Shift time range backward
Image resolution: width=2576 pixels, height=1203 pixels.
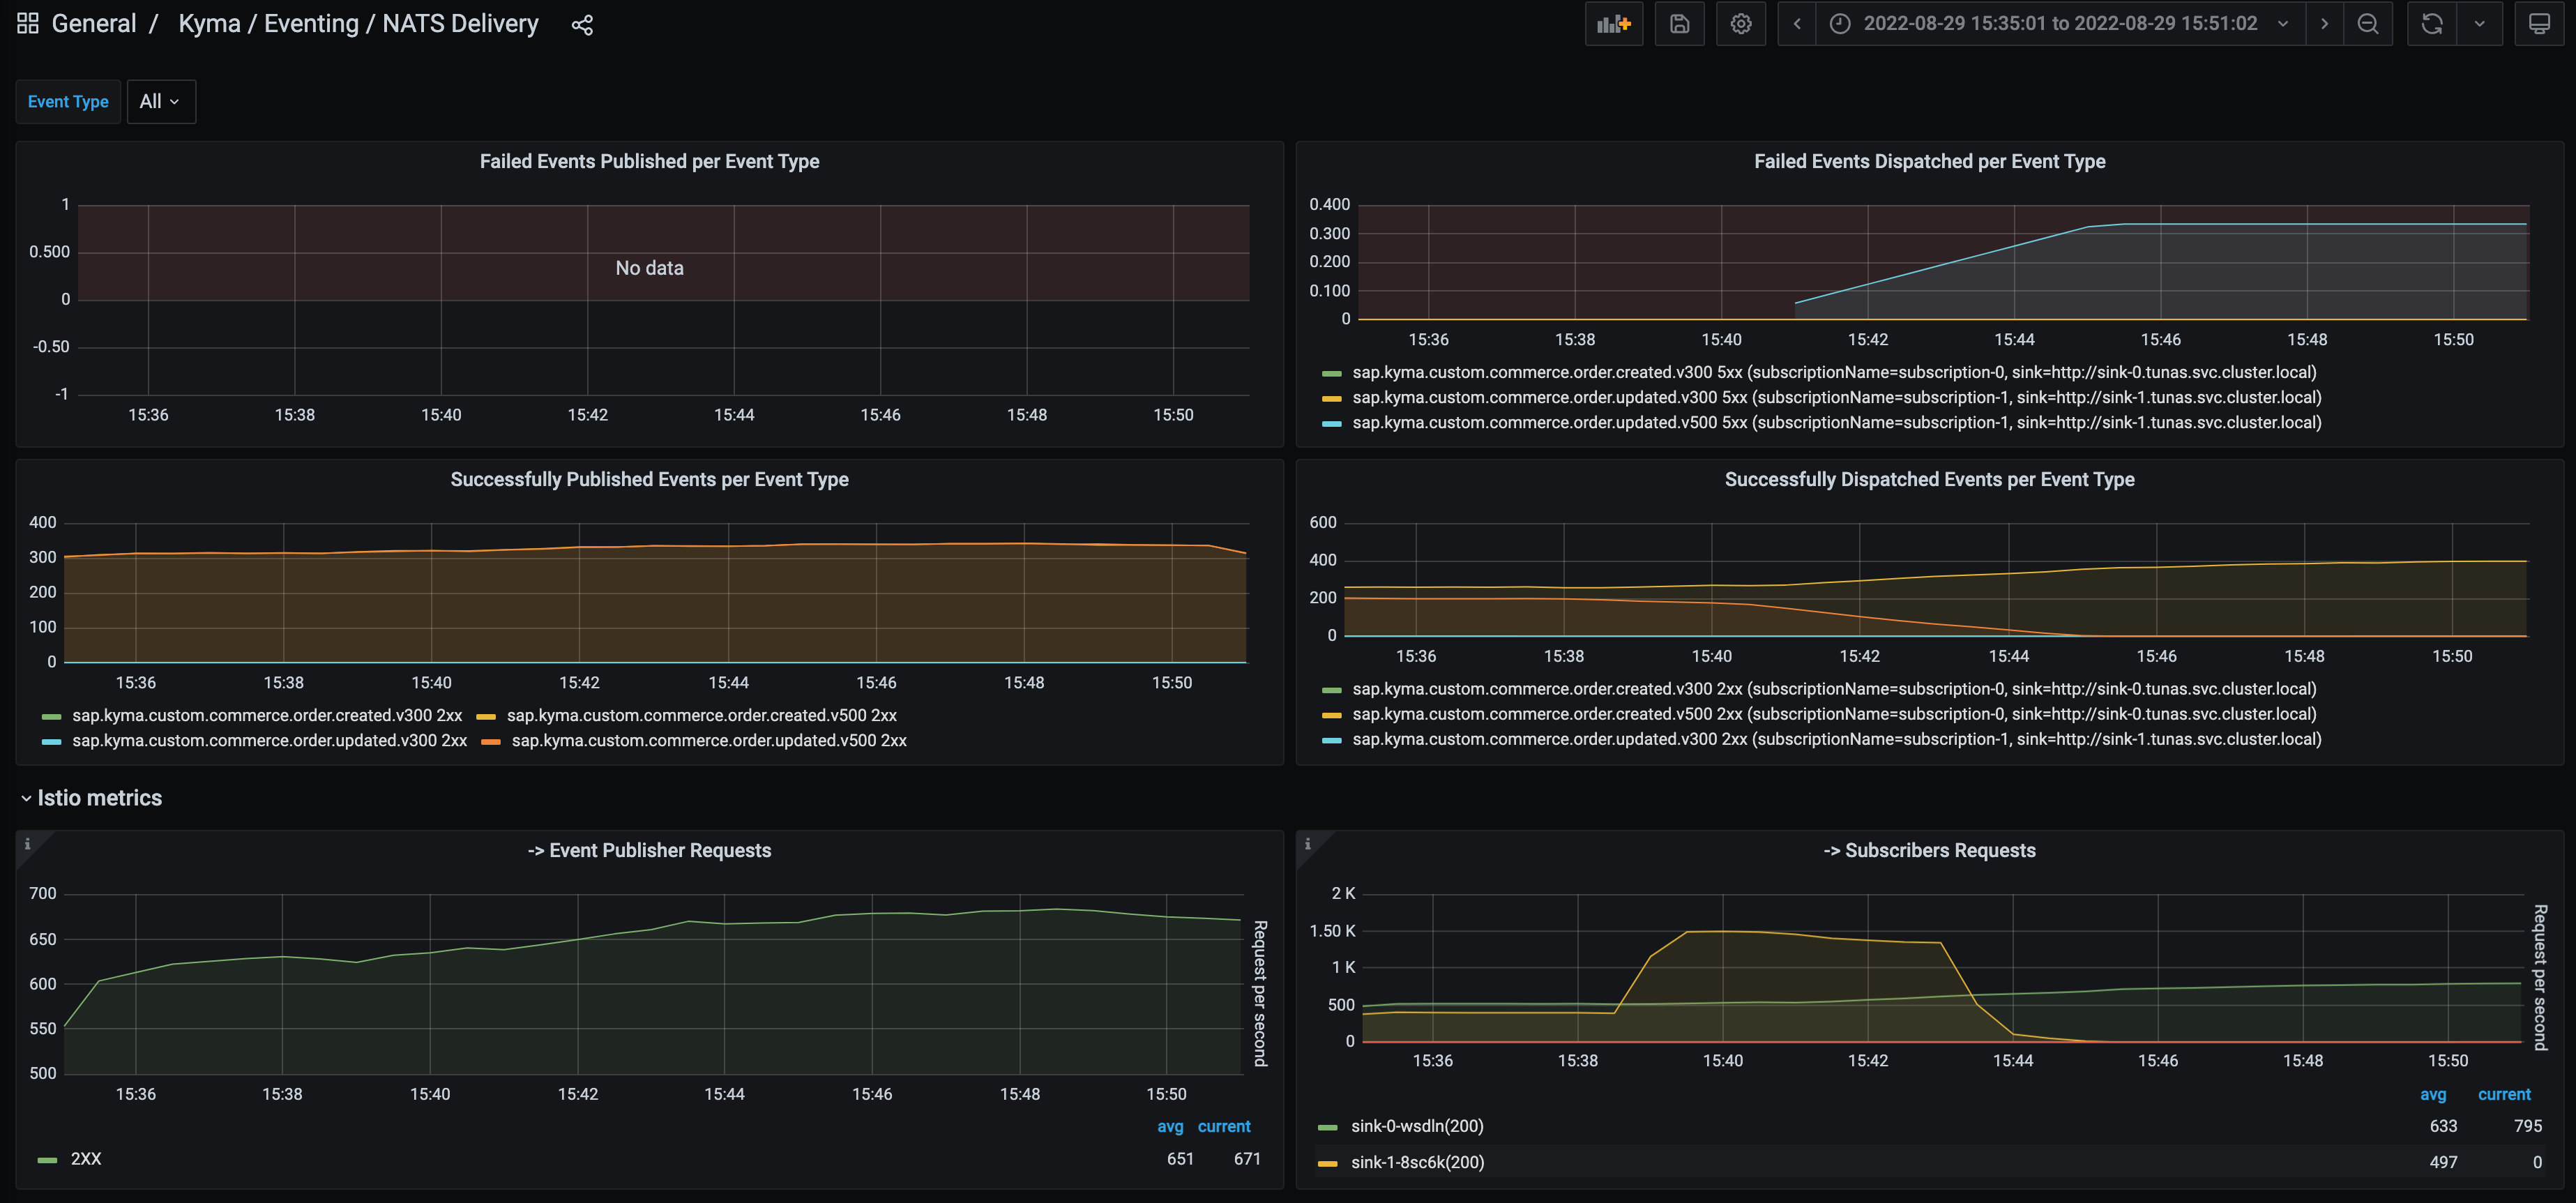click(x=1796, y=24)
